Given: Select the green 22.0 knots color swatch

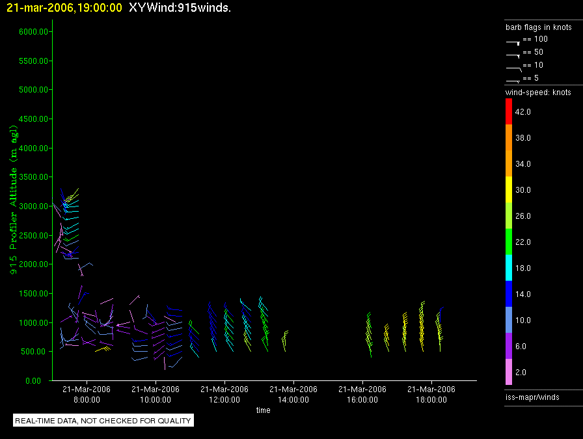Looking at the screenshot, I should pos(509,242).
